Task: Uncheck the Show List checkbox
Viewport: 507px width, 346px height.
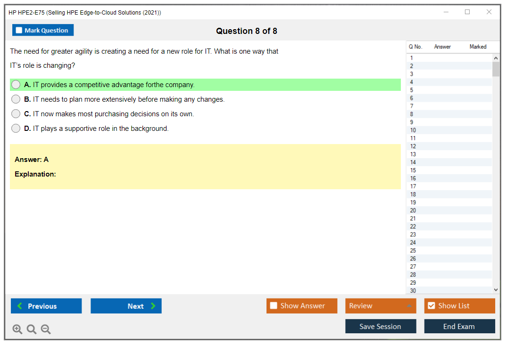Action: [x=431, y=306]
